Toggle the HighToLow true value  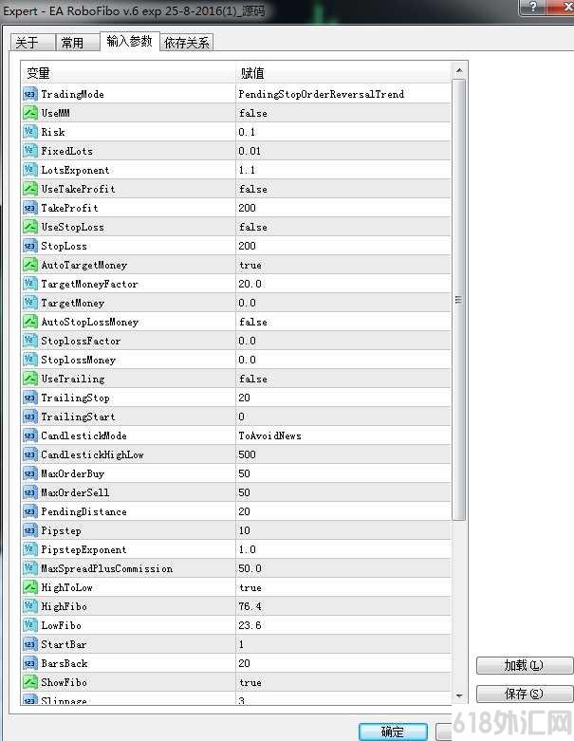250,587
